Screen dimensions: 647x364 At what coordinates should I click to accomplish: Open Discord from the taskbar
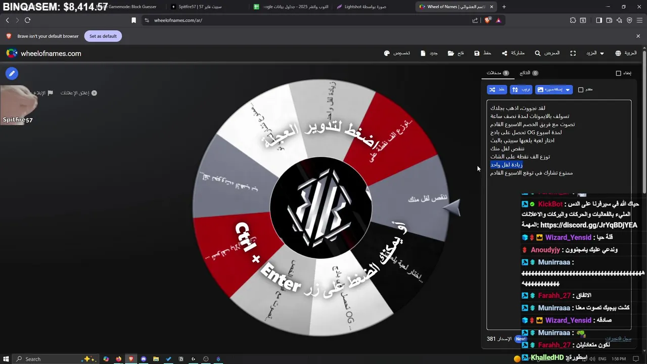[144, 359]
